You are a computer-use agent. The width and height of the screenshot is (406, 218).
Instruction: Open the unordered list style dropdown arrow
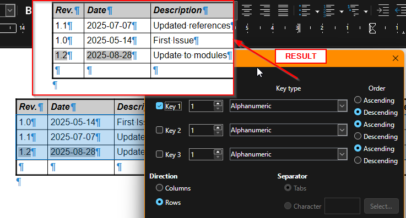(x=317, y=12)
